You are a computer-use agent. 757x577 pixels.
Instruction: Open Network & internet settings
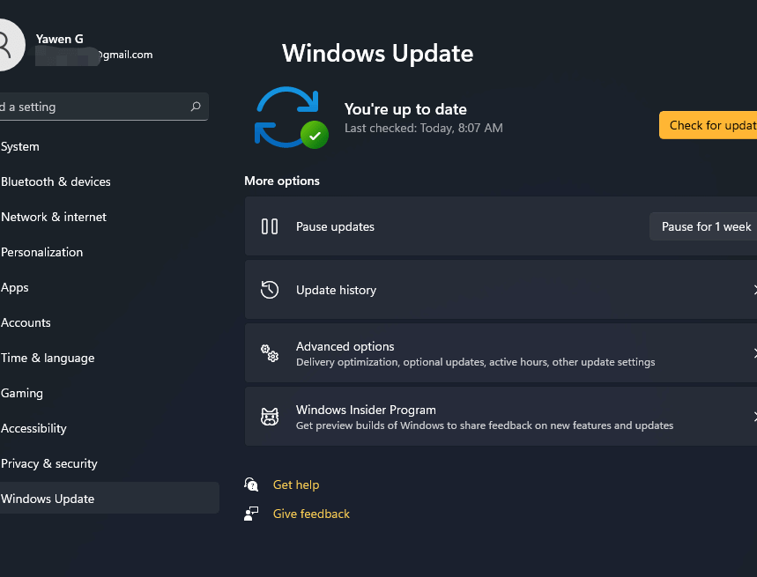(54, 217)
